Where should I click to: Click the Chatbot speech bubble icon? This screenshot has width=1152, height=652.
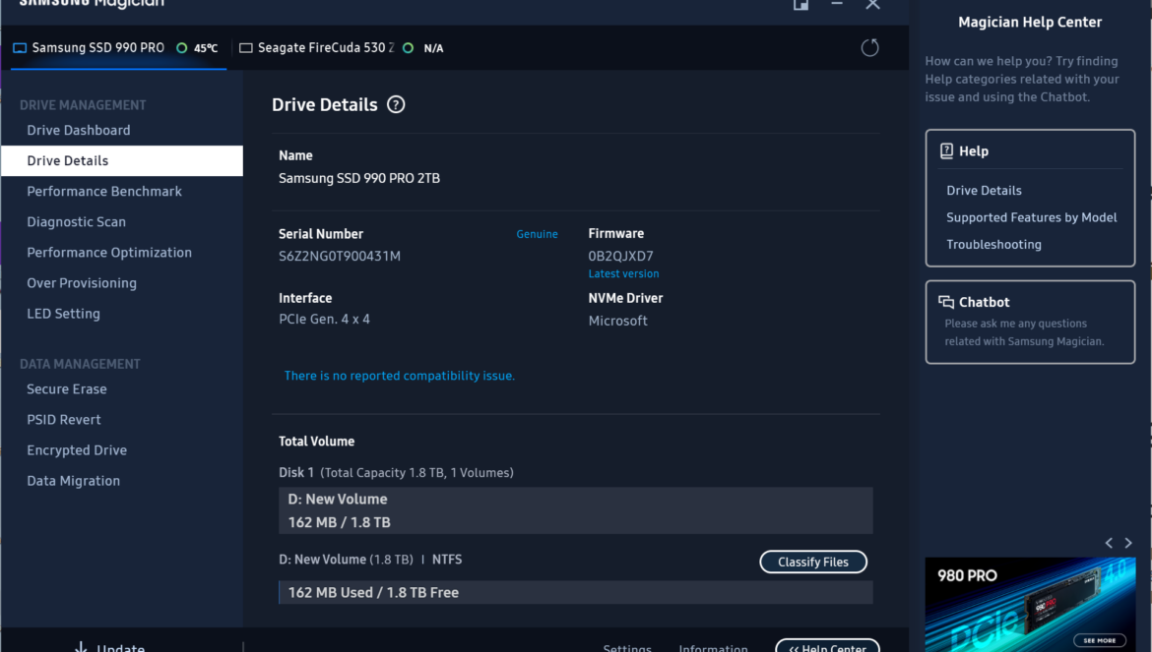click(946, 302)
